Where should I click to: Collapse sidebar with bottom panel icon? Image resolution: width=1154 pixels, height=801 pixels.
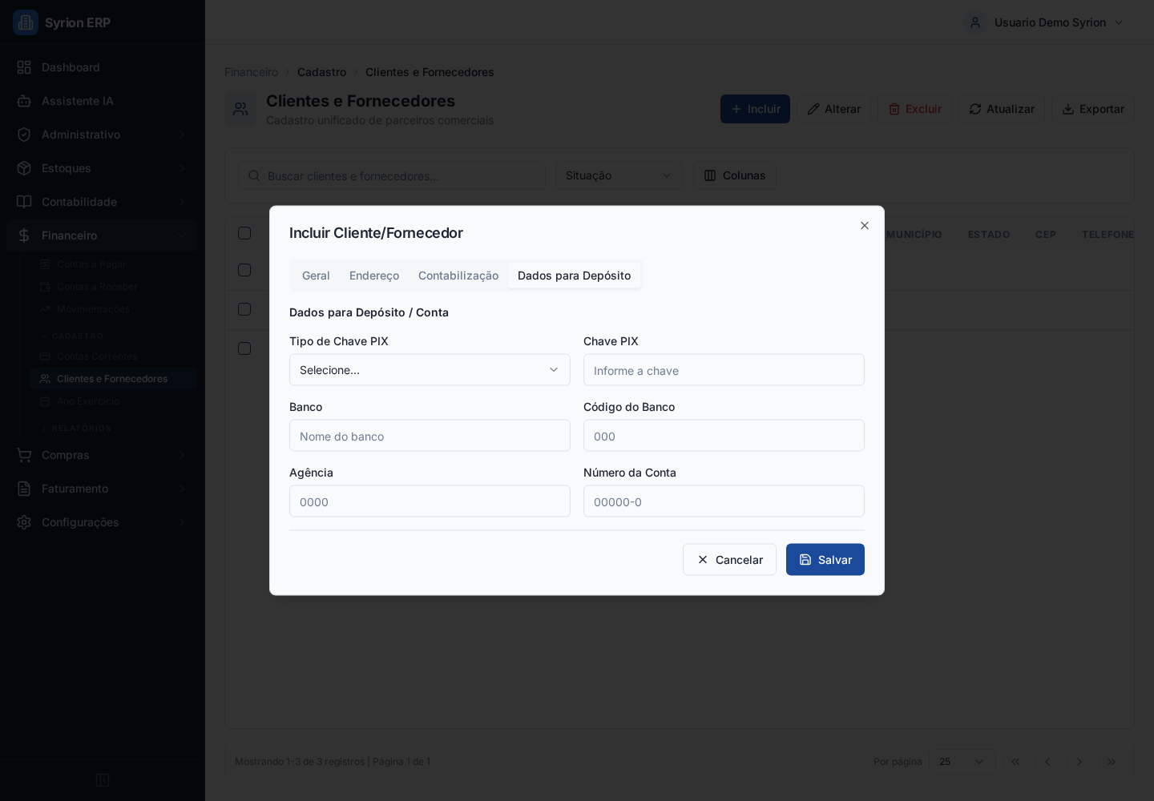point(103,780)
